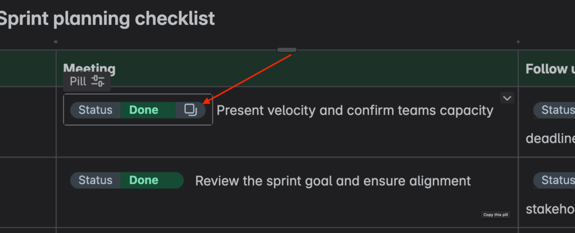Click the "Copy this pill" tooltip
This screenshot has width=575, height=233.
pos(495,214)
